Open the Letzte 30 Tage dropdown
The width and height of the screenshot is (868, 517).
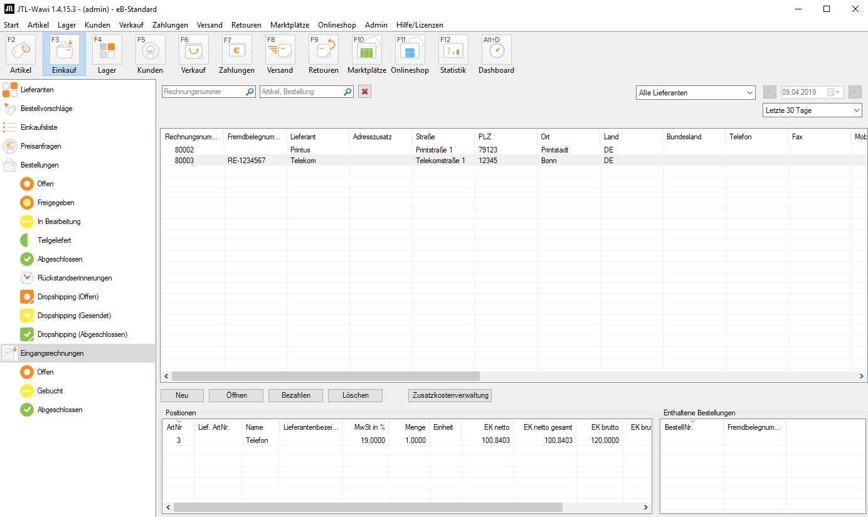813,110
